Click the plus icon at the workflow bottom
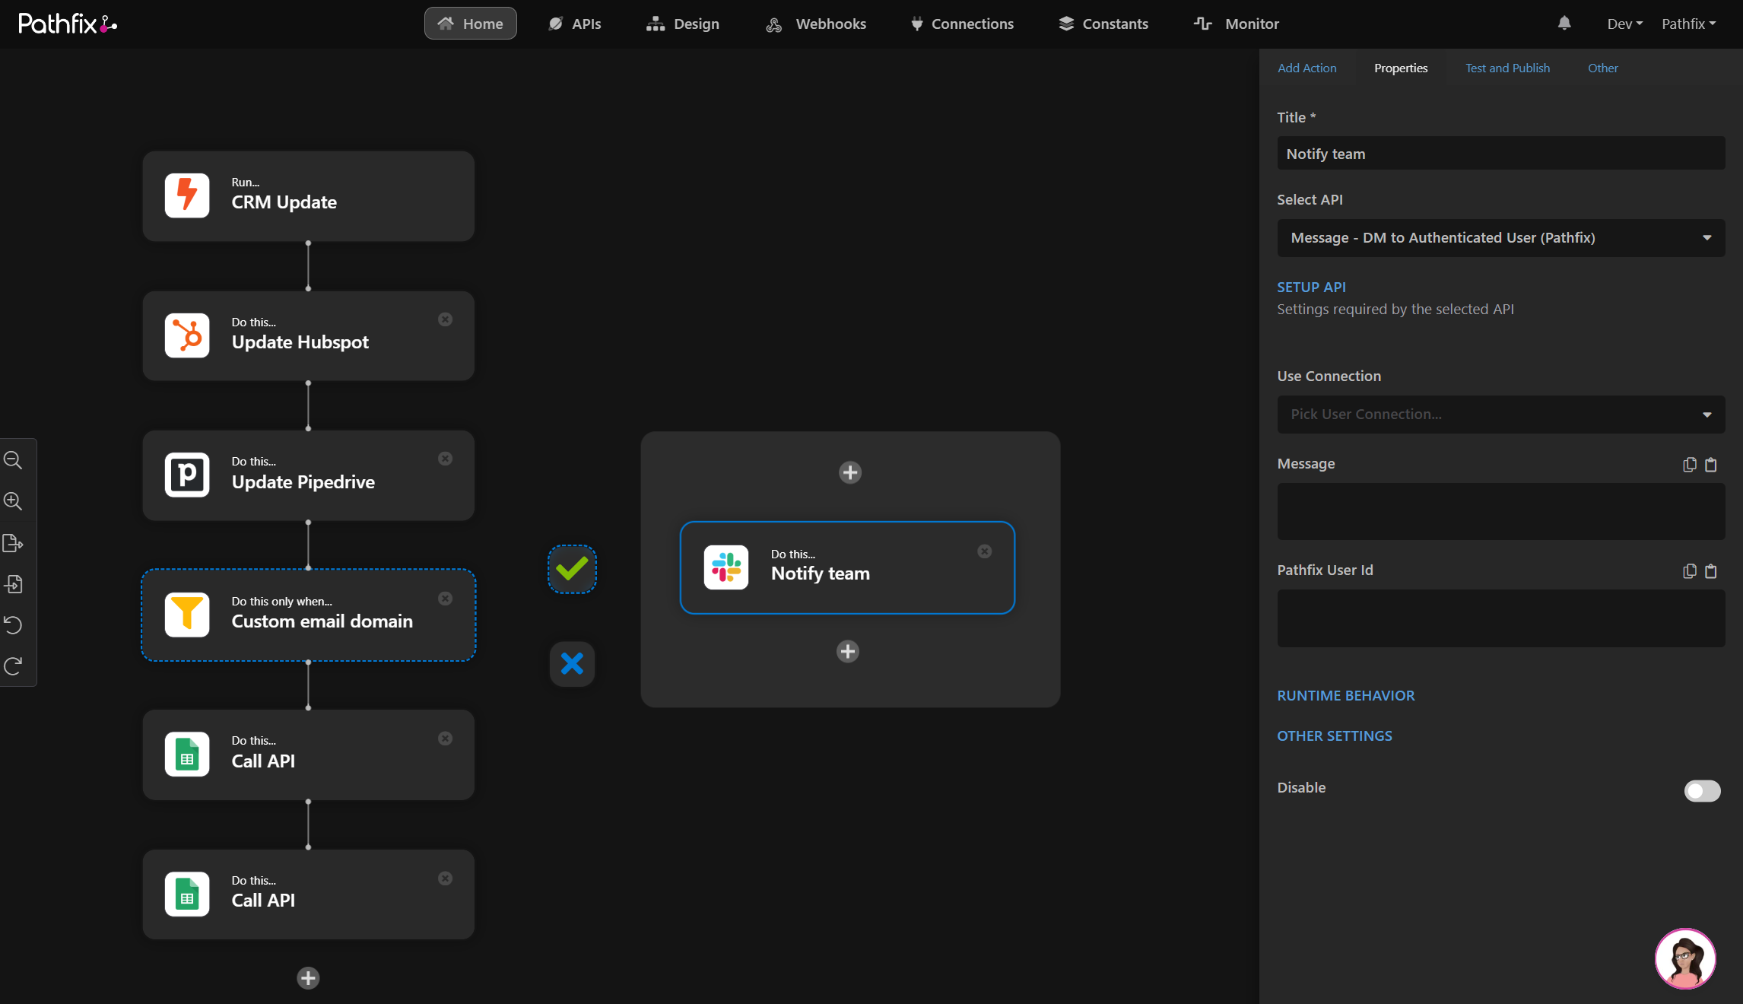The width and height of the screenshot is (1743, 1004). pos(308,978)
